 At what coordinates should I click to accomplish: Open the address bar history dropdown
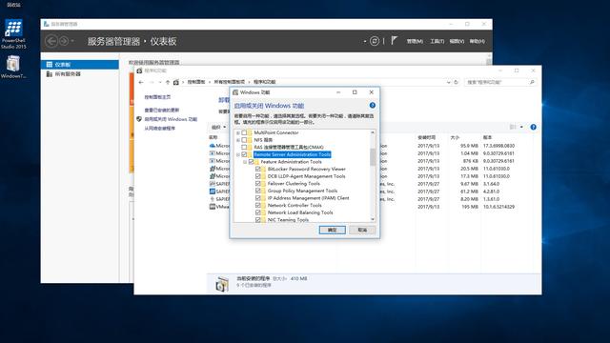tap(449, 82)
